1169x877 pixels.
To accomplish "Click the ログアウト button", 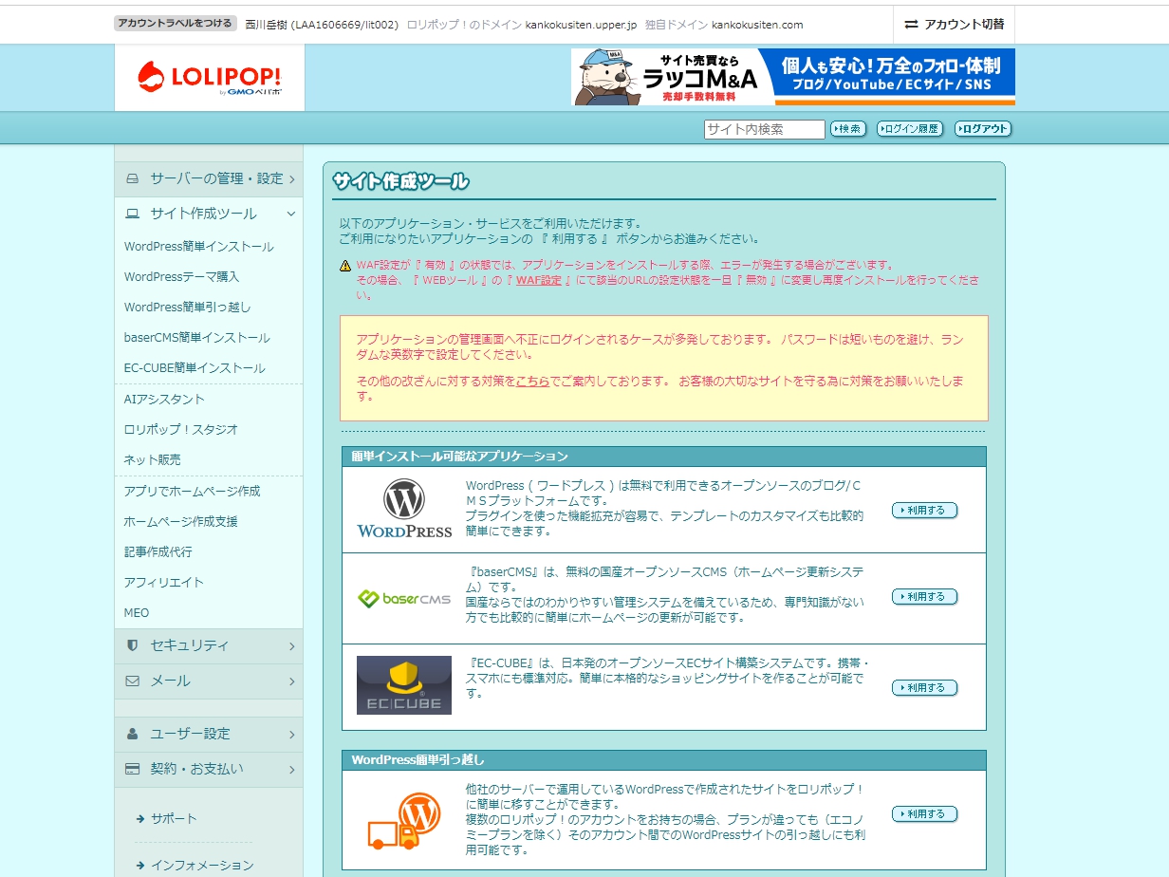I will (983, 129).
